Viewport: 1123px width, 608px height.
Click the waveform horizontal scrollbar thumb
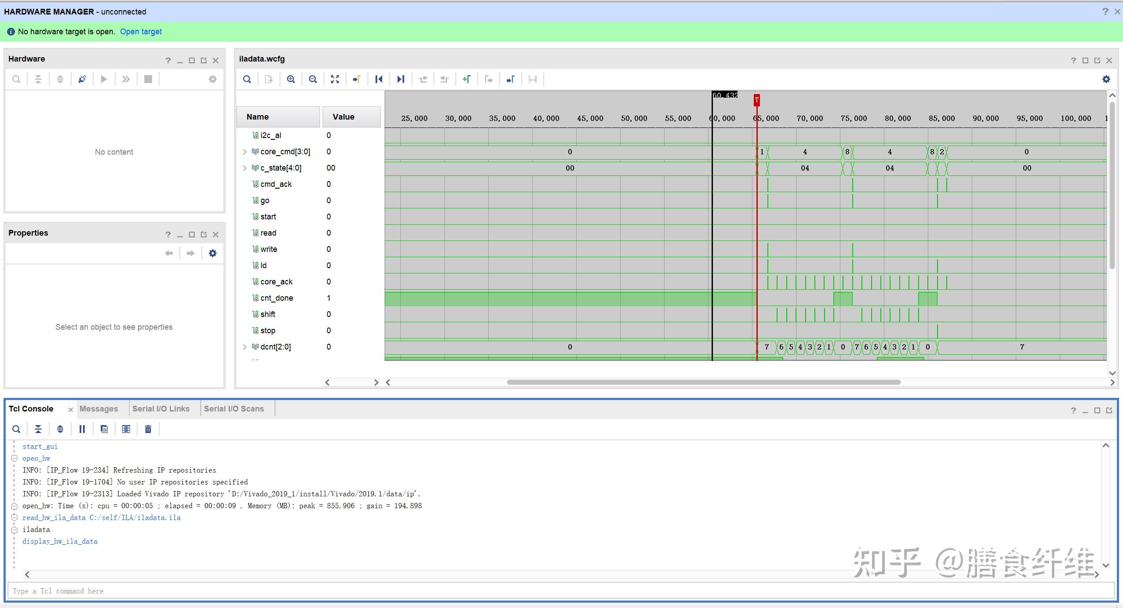click(703, 382)
